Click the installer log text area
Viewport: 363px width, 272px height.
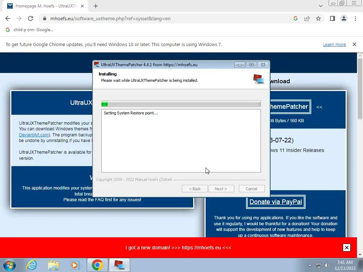[x=181, y=141]
